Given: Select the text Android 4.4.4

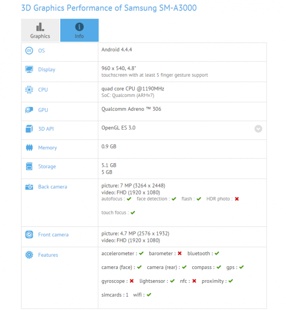Looking at the screenshot, I should 117,50.
